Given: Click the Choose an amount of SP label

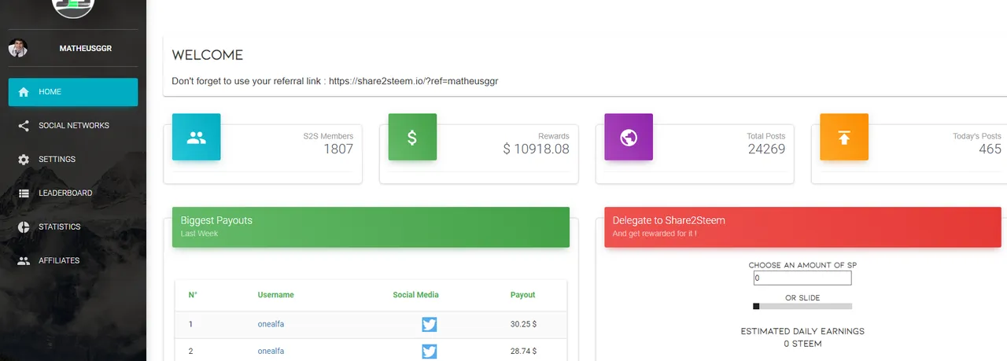Looking at the screenshot, I should 802,265.
